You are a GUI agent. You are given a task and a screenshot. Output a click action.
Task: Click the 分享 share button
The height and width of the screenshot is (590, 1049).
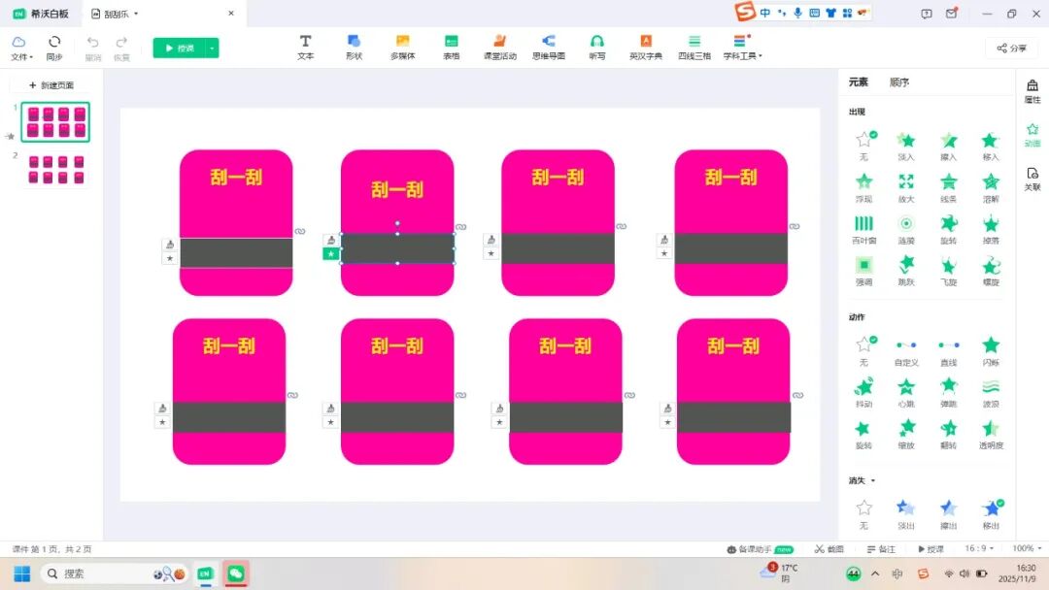coord(1012,49)
